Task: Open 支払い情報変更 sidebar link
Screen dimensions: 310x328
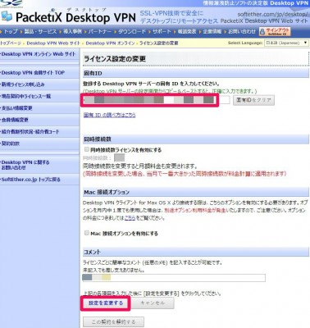Action: (17, 108)
